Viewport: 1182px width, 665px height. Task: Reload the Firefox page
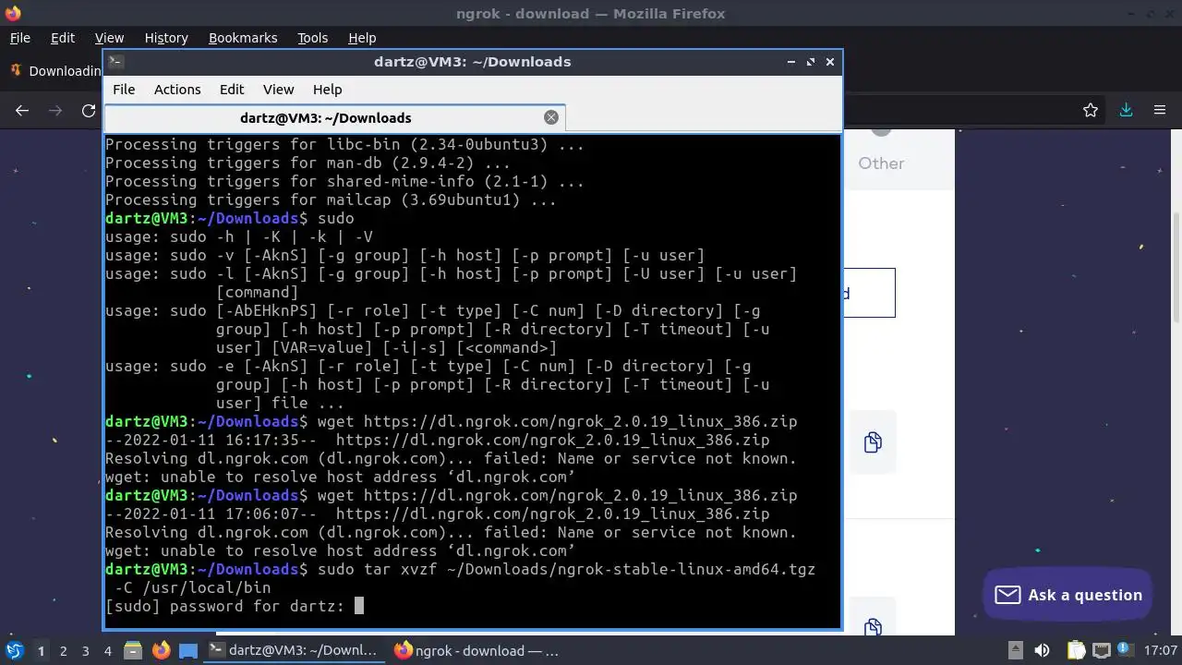coord(89,111)
